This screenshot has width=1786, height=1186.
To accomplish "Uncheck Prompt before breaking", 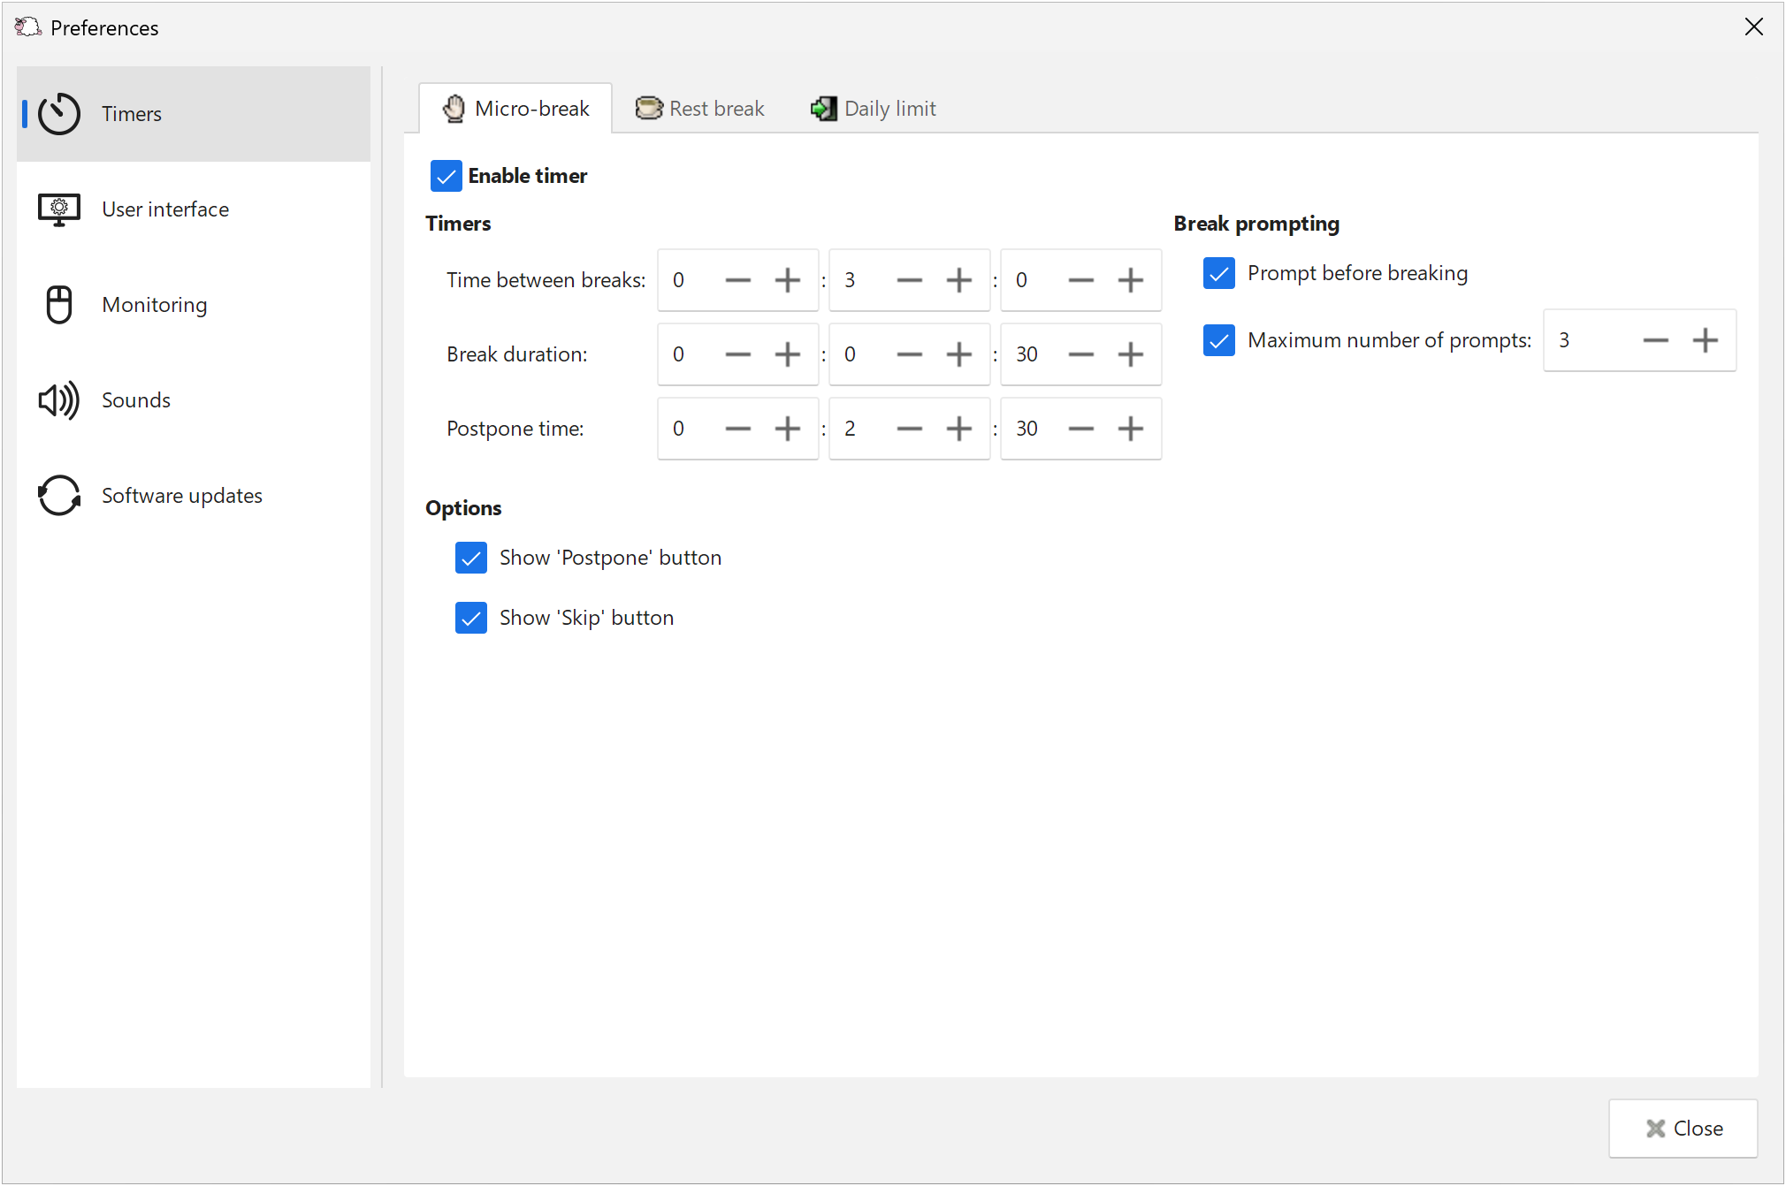I will pyautogui.click(x=1219, y=273).
